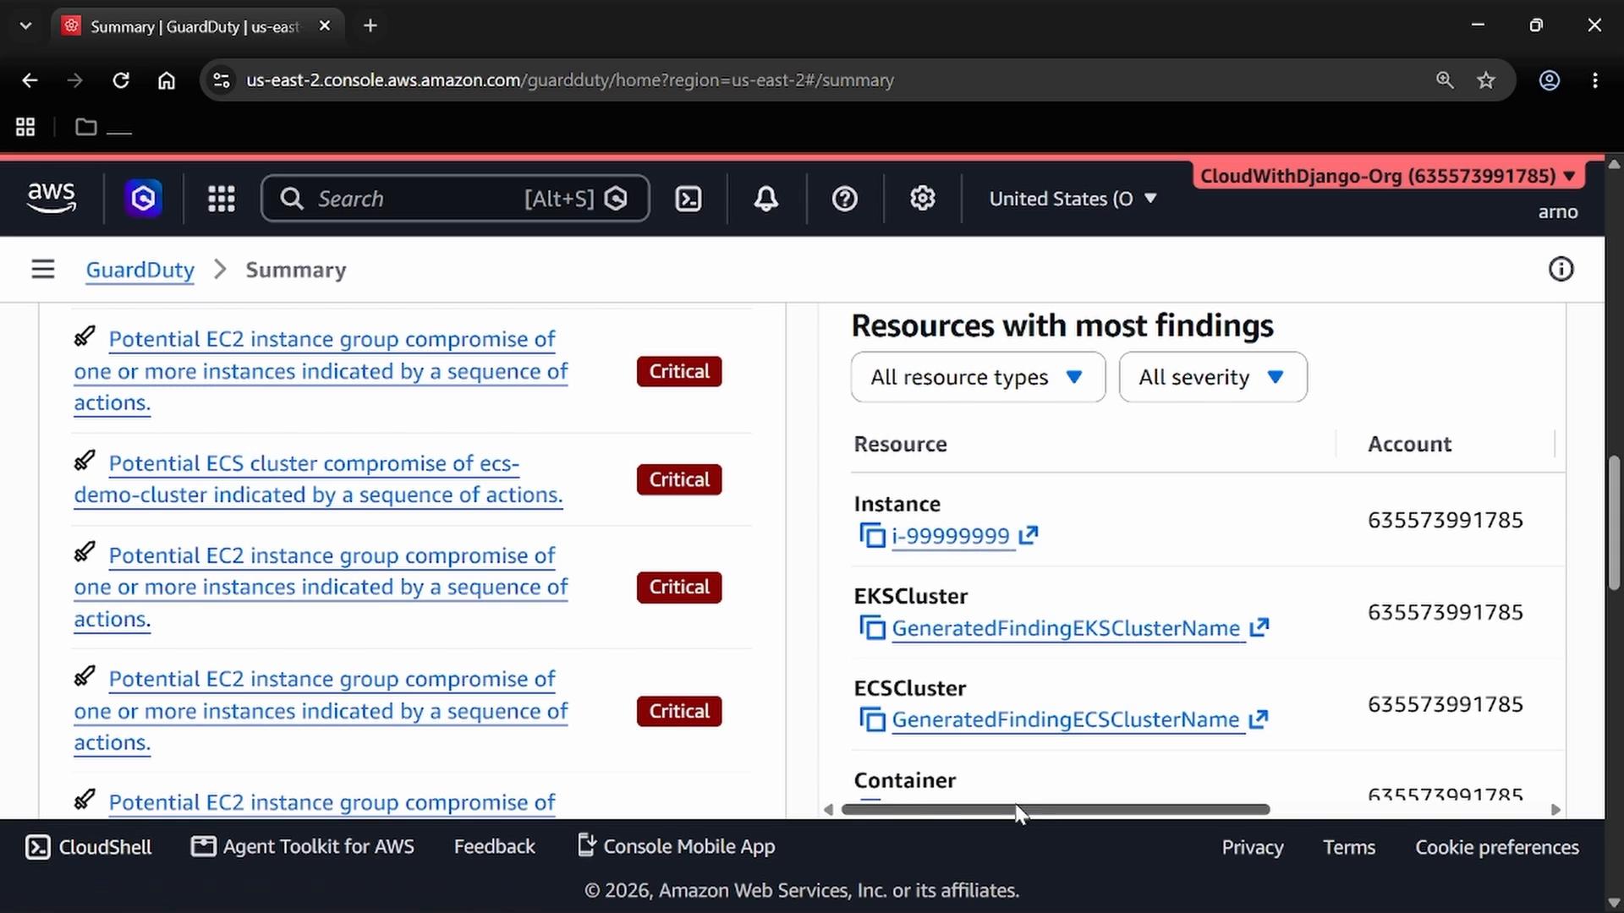1624x913 pixels.
Task: Open the browser profile icon
Action: point(1550,80)
